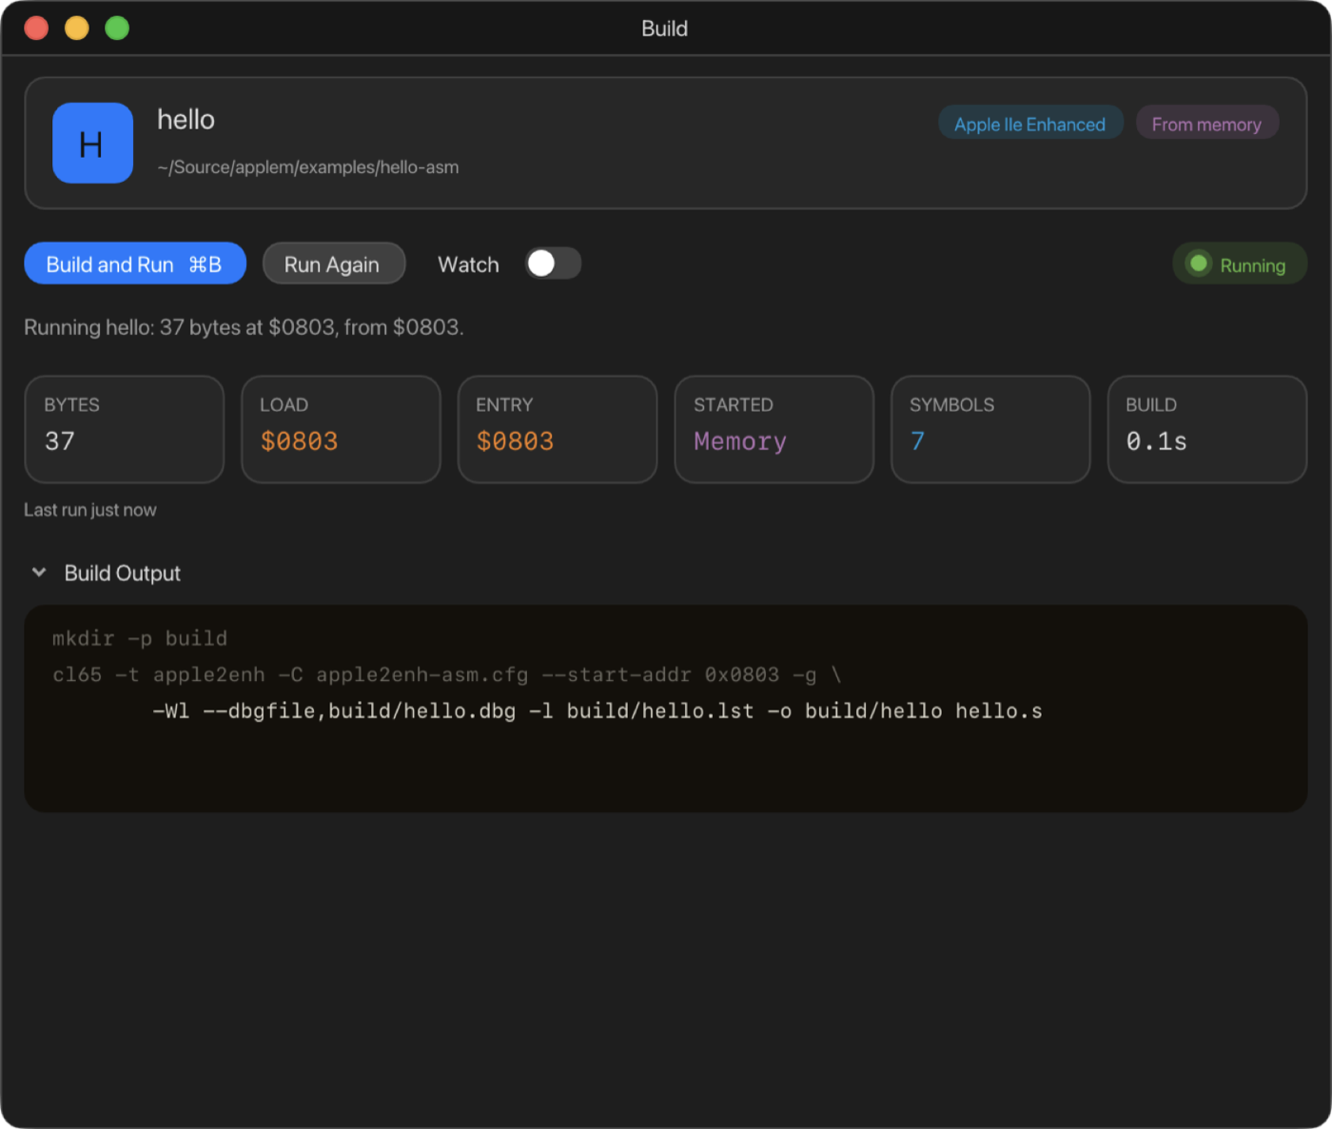
Task: Click the "-Wl --dbgfile,build/hello.dbg" output line
Action: click(597, 710)
